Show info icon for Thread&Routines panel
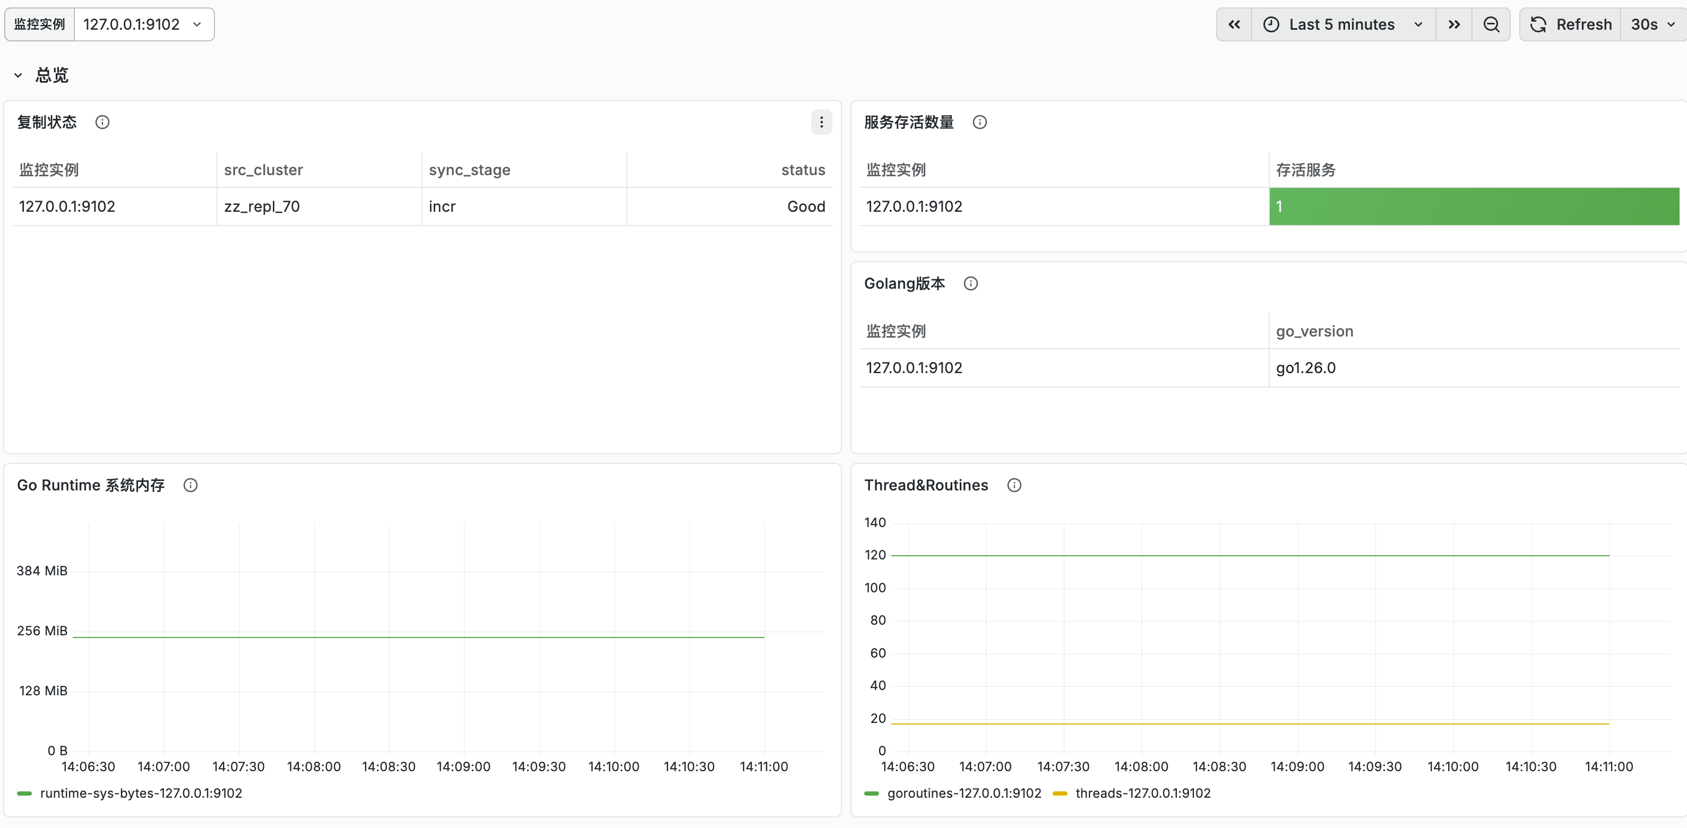This screenshot has height=828, width=1687. tap(1014, 485)
